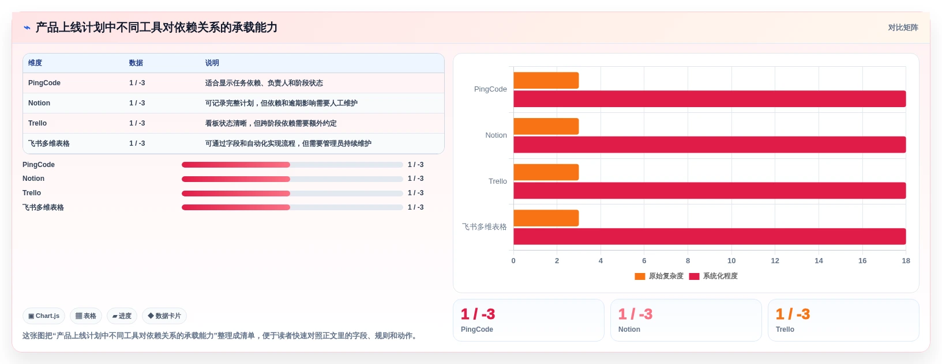Click the 说明 column header
Viewport: 942px width, 364px height.
pos(212,63)
